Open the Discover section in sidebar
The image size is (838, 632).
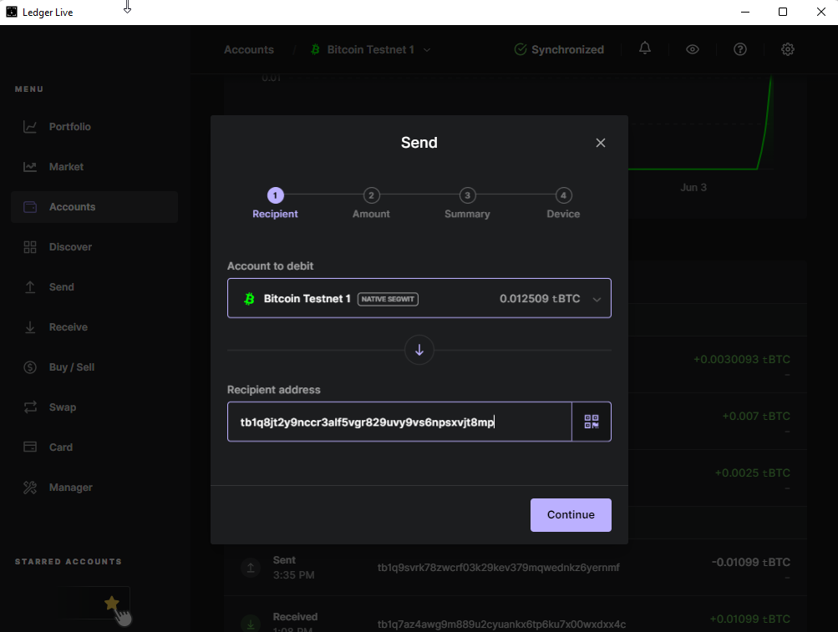click(70, 247)
